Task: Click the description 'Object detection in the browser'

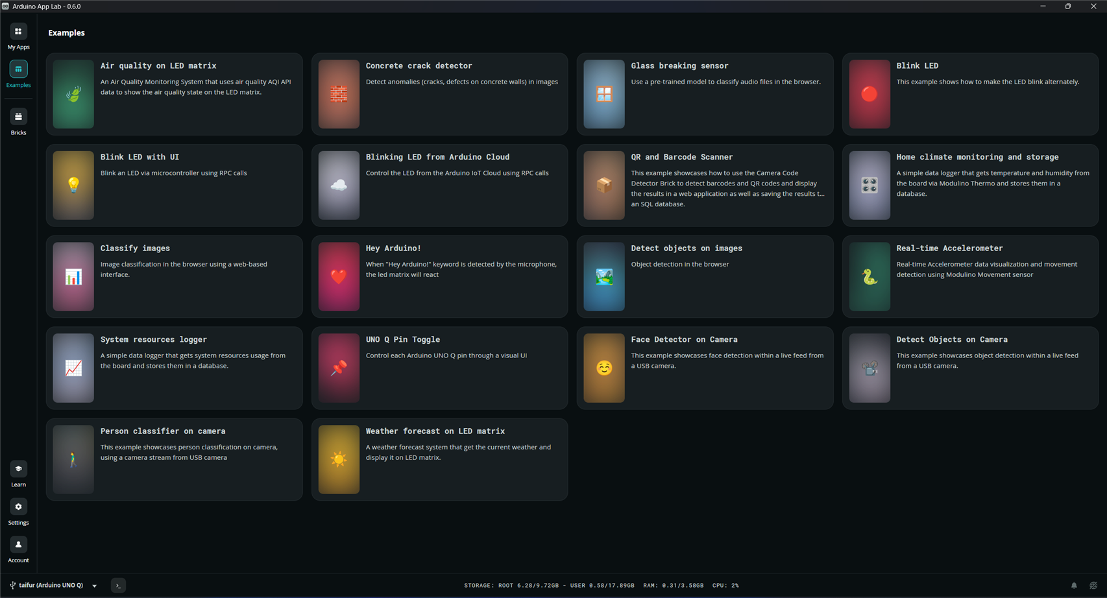Action: (x=680, y=264)
